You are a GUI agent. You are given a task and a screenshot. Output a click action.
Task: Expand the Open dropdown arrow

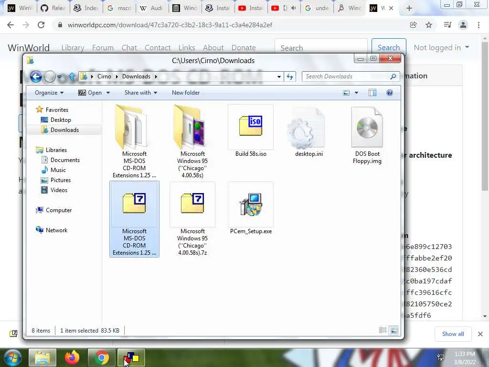[108, 93]
